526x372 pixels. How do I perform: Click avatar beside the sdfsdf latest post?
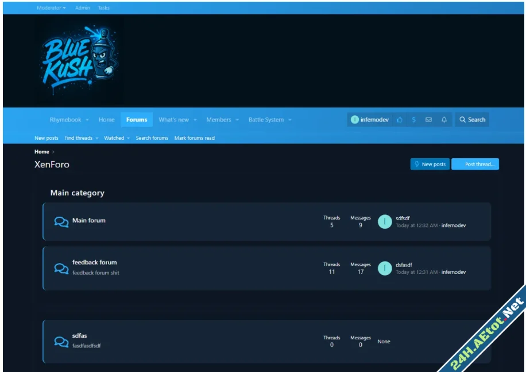[385, 222]
